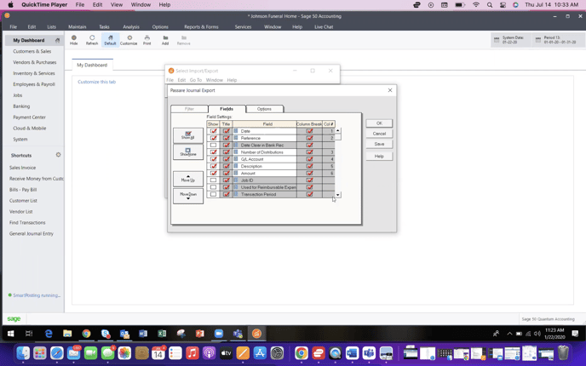Uncheck Show for the Reference field

pos(214,138)
